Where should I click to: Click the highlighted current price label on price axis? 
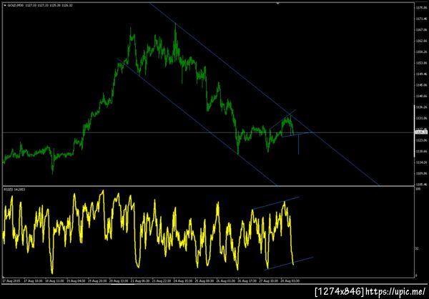coord(421,132)
